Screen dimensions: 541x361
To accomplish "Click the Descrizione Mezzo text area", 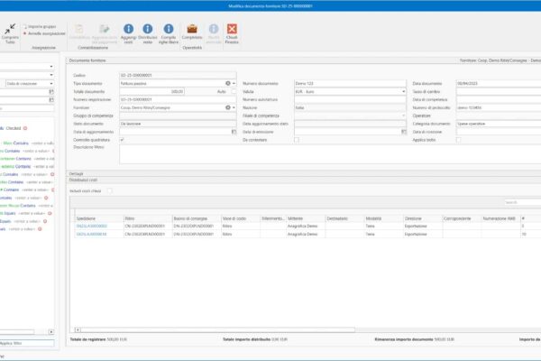I will pyautogui.click(x=330, y=153).
